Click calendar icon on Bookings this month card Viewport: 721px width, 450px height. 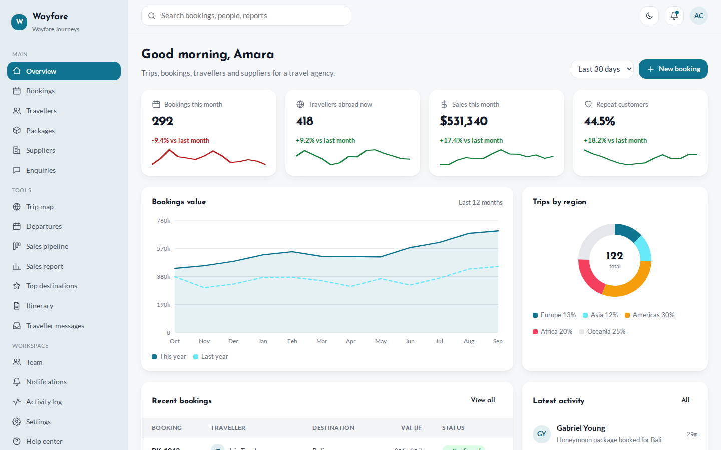(x=156, y=104)
